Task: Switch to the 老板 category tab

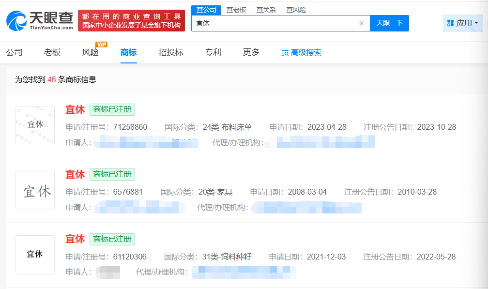Action: point(52,52)
